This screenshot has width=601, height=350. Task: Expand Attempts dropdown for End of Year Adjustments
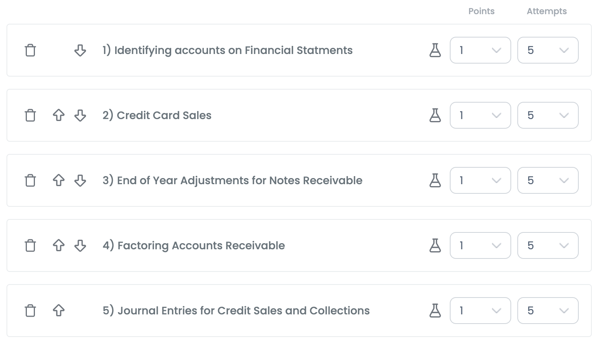point(548,180)
